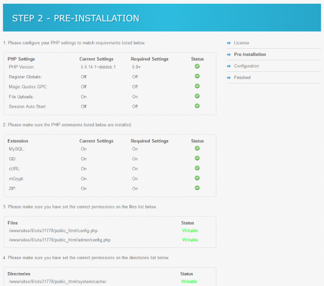Click the Step 2 Pre-Installation header
Viewport: 324px width, 286px height.
pyautogui.click(x=75, y=19)
